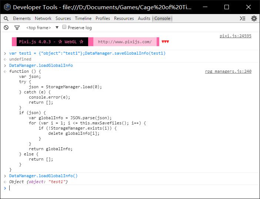Switch to the Network tab
The image size is (260, 199).
43,18
